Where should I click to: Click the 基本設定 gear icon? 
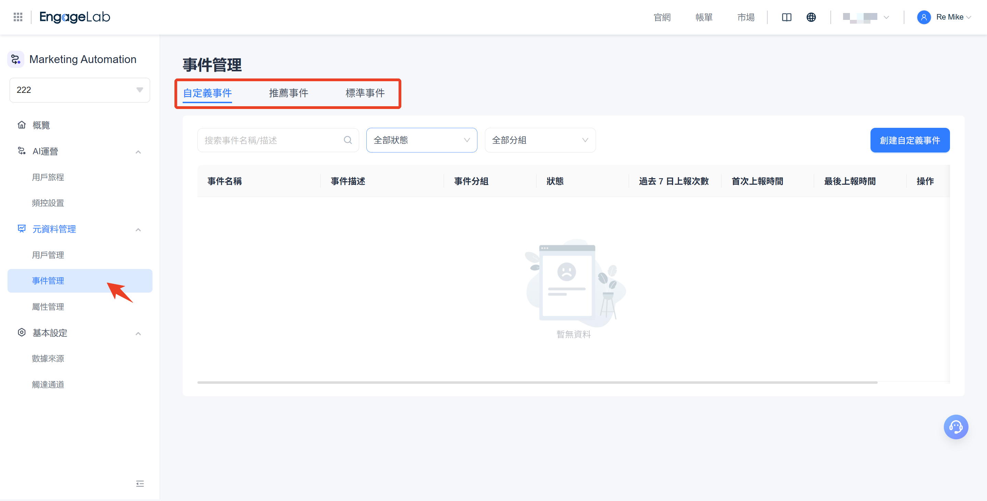22,332
